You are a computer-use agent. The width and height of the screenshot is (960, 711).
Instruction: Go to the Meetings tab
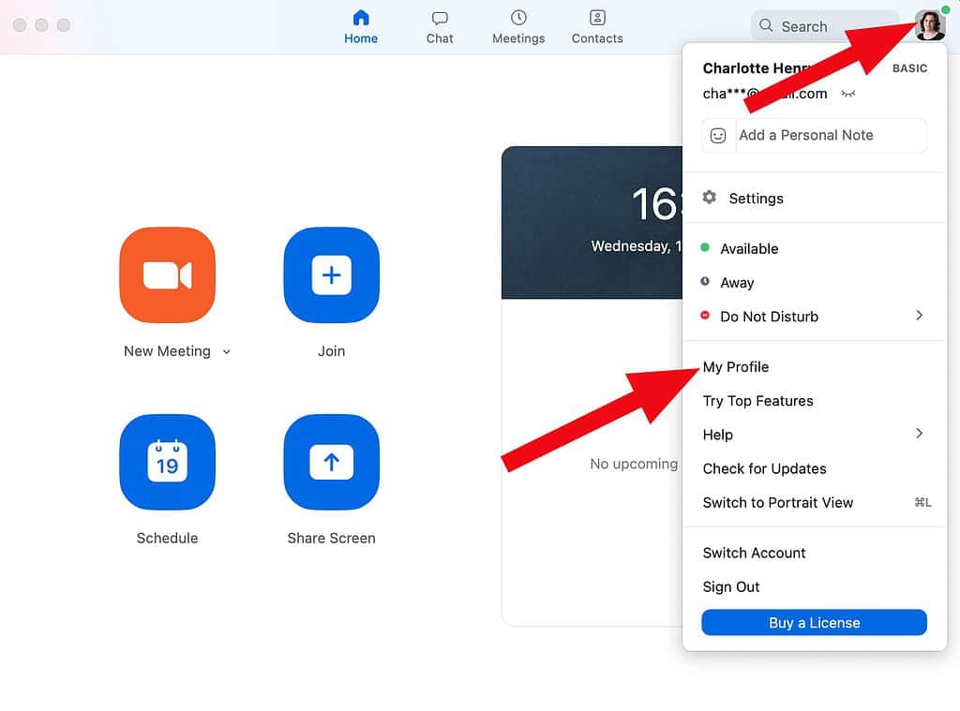click(518, 27)
